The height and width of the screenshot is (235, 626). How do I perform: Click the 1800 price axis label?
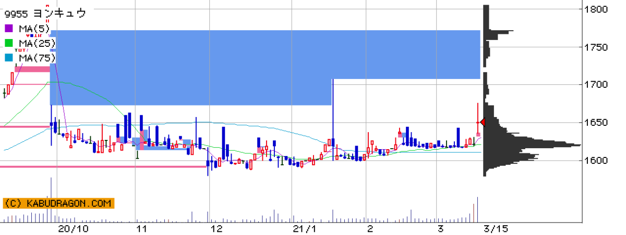[596, 9]
